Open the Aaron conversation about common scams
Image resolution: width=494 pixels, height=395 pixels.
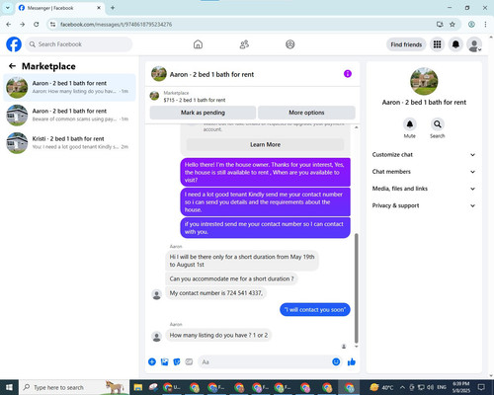coord(69,115)
